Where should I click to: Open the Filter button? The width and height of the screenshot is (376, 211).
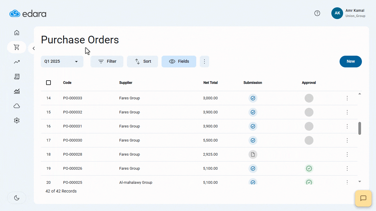coord(107,62)
